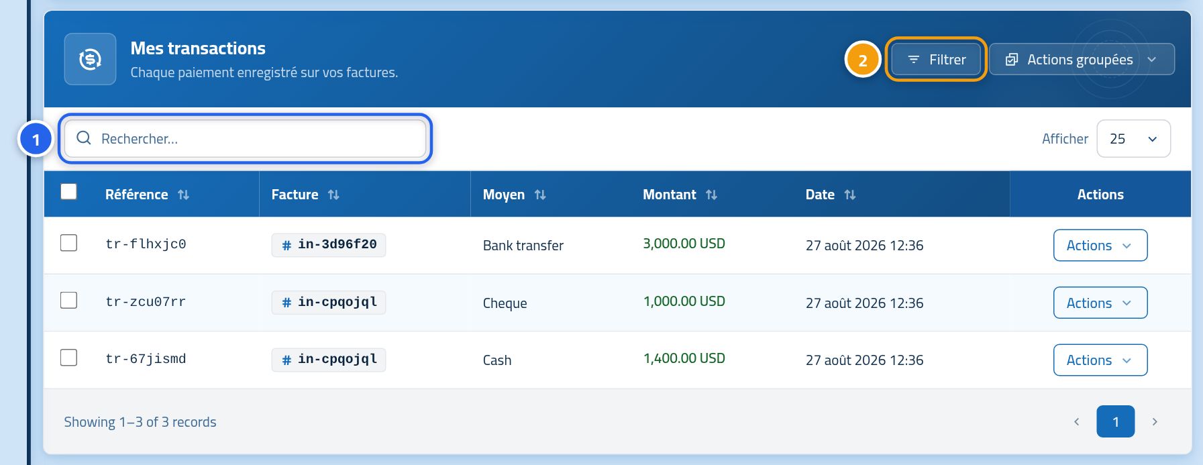Click the Cash payment cell
Image resolution: width=1203 pixels, height=465 pixels.
click(497, 360)
